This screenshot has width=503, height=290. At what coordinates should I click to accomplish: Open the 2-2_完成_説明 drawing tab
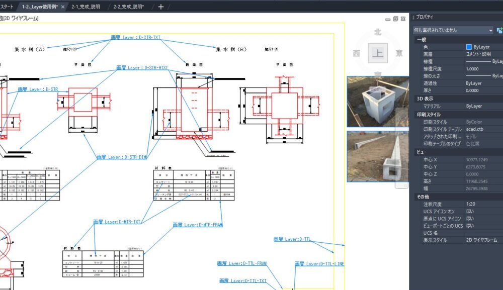(129, 7)
